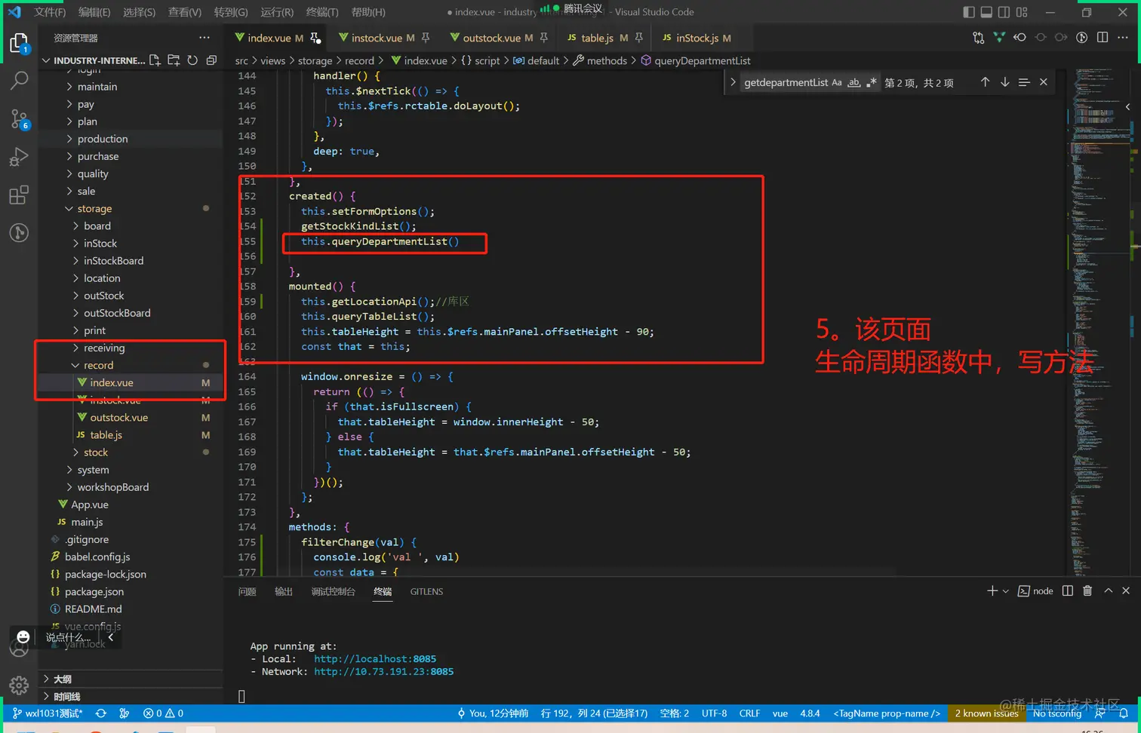Open the explorer panel's more actions ellipsis
The image size is (1141, 733).
pyautogui.click(x=205, y=38)
